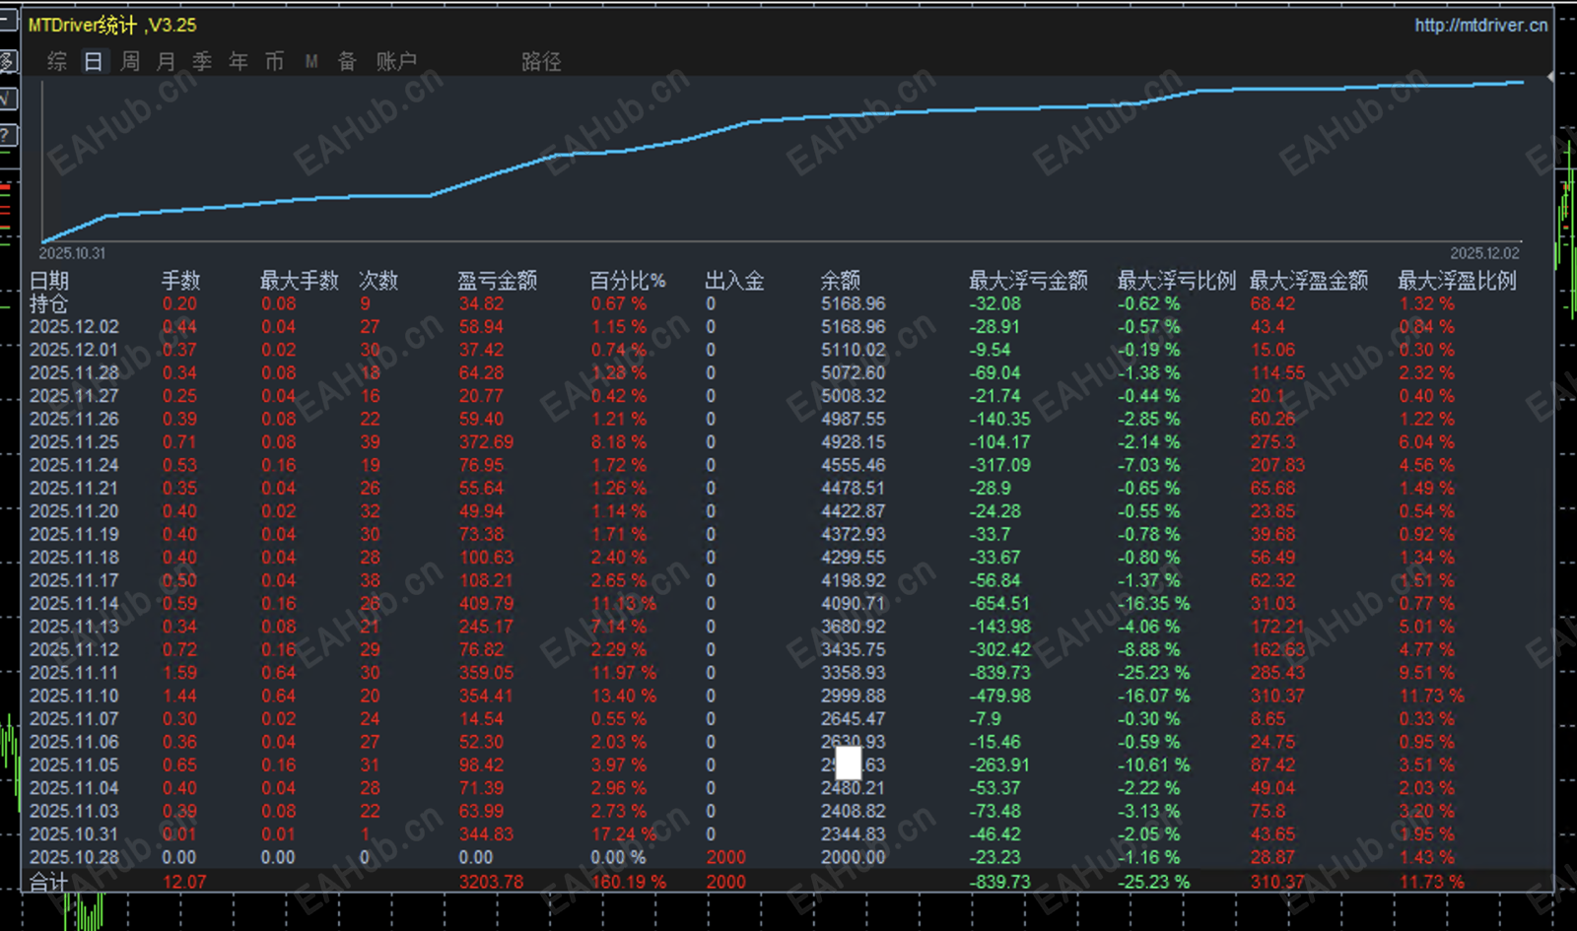Screen dimensions: 1577x931
Task: Select the 2025.11.11 date row
Action: pos(74,673)
